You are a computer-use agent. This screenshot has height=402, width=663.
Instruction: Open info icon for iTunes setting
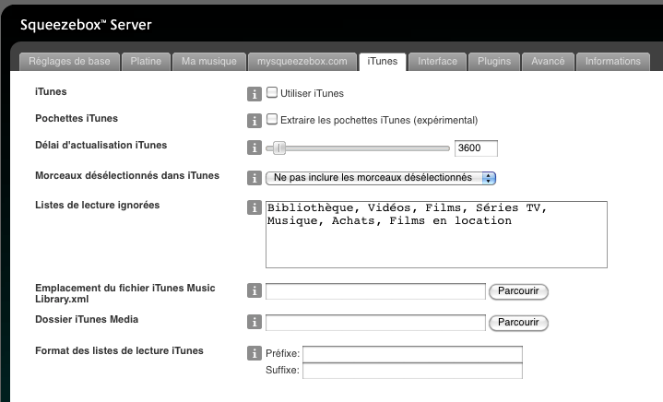255,94
